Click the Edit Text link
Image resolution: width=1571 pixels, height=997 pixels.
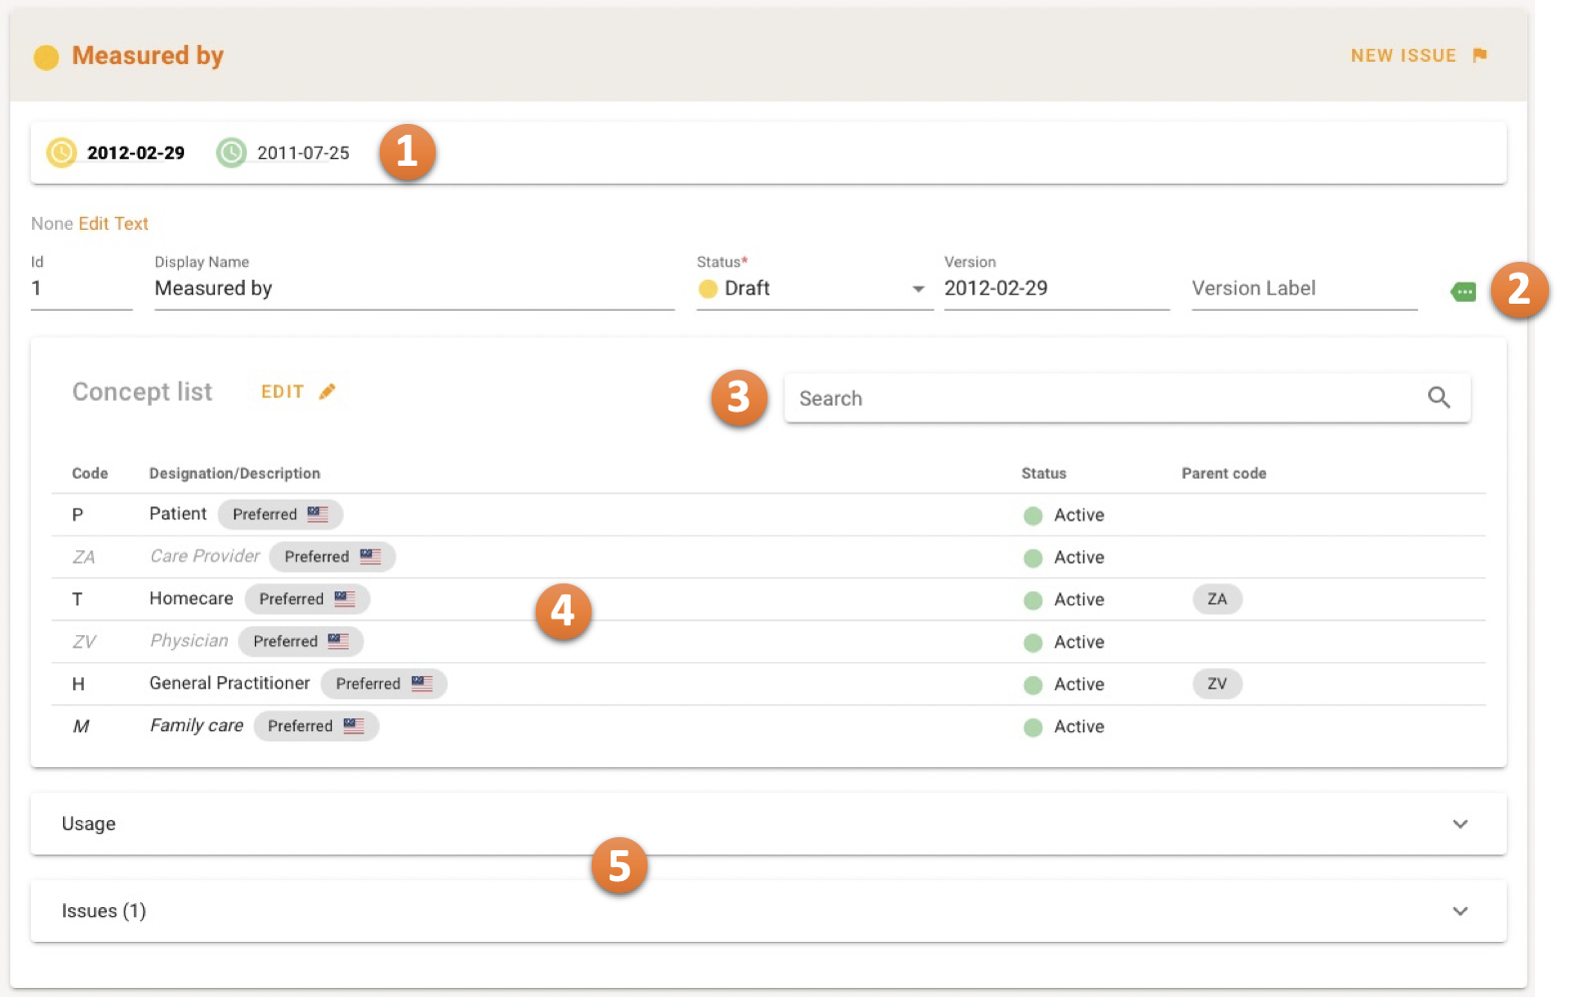tap(113, 224)
